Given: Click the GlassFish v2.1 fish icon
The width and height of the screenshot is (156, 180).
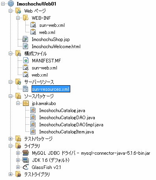Looking at the screenshot, I should coord(26,167).
